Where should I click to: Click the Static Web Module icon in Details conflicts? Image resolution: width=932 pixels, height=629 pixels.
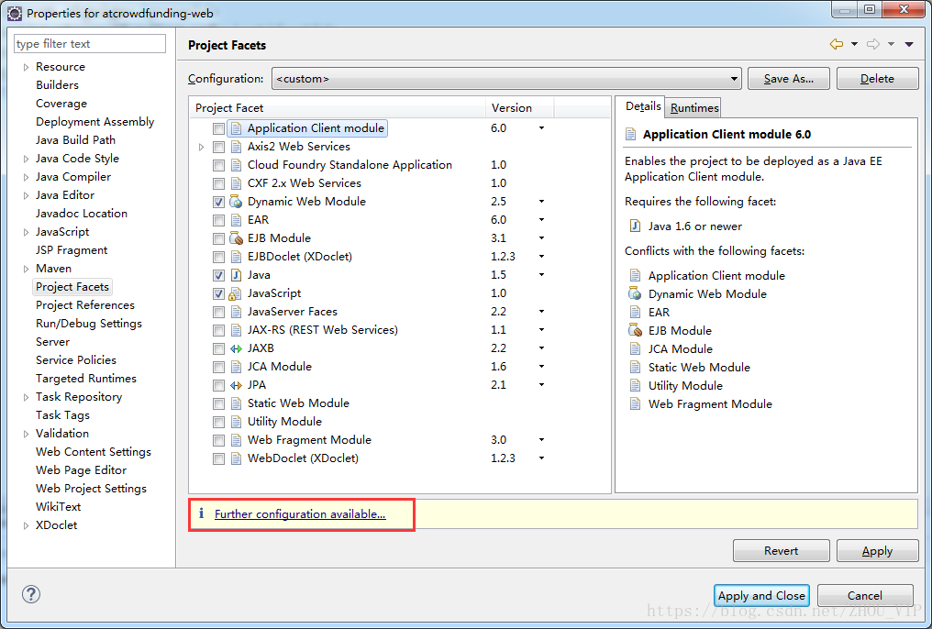pyautogui.click(x=635, y=367)
